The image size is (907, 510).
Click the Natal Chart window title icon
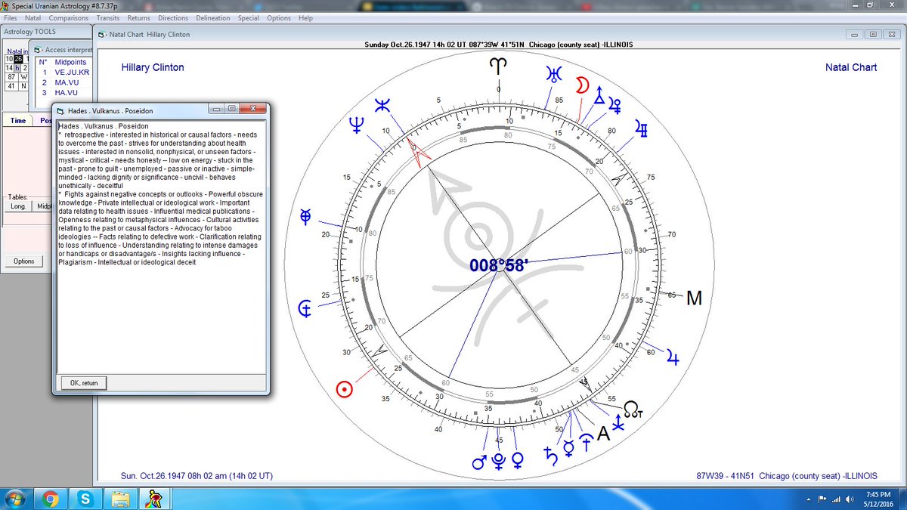pyautogui.click(x=102, y=35)
